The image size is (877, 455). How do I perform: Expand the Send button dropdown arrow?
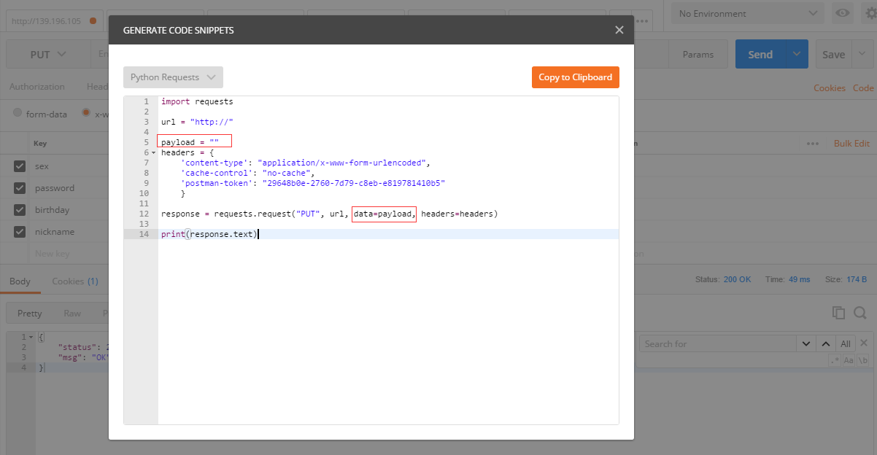(795, 53)
